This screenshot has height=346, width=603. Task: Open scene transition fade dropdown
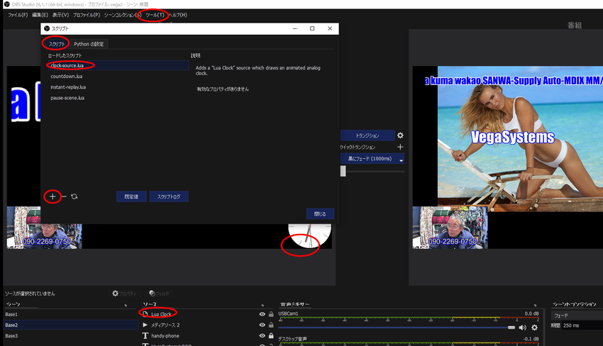(x=577, y=316)
